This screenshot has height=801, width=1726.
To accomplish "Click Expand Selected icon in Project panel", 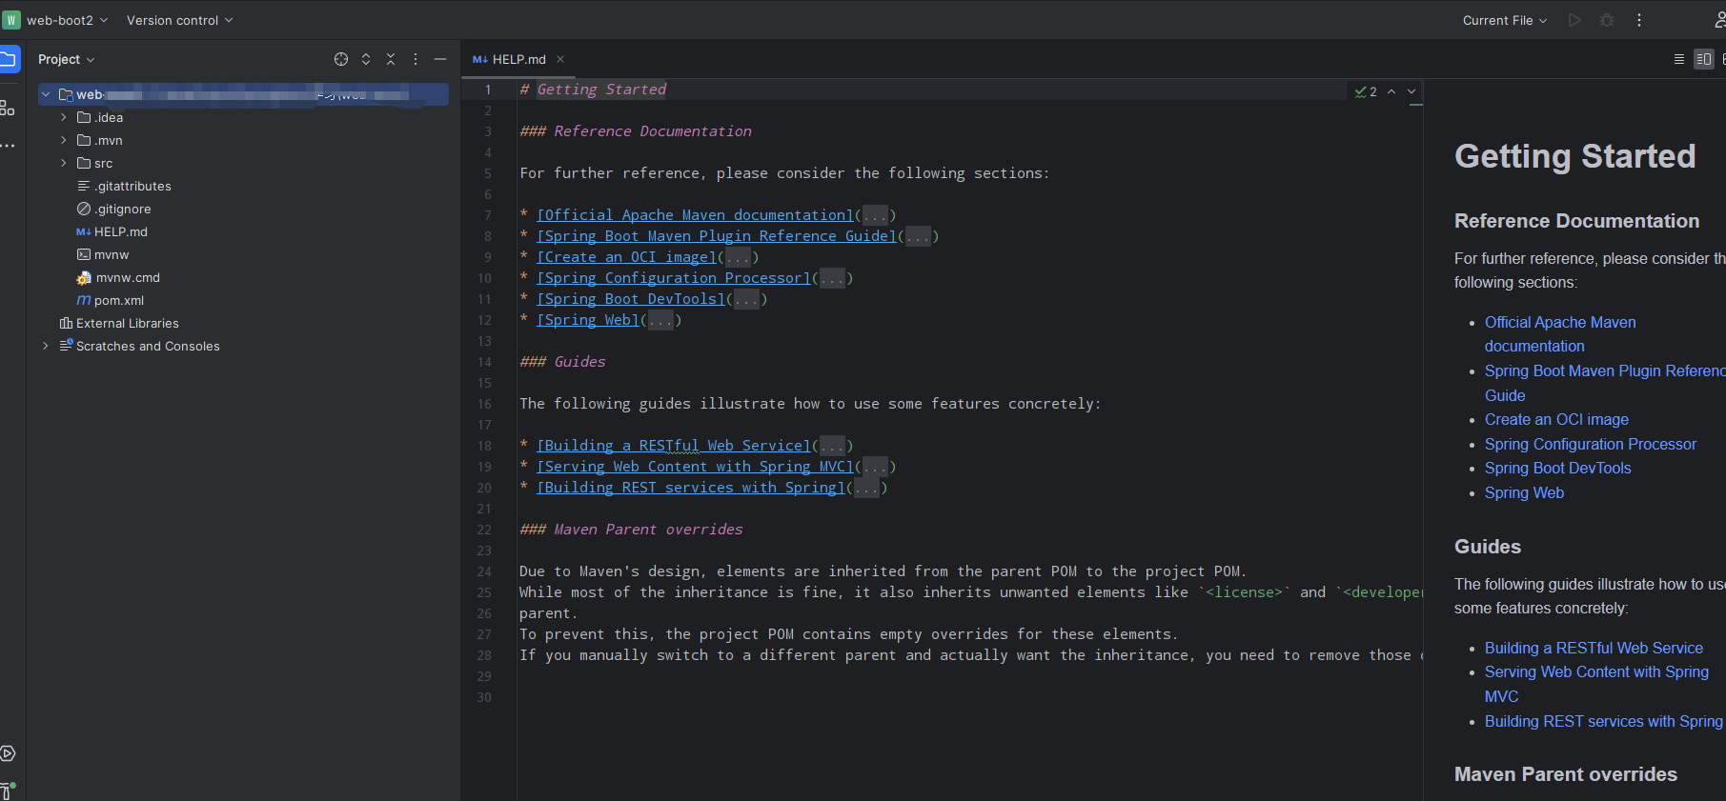I will (x=366, y=59).
